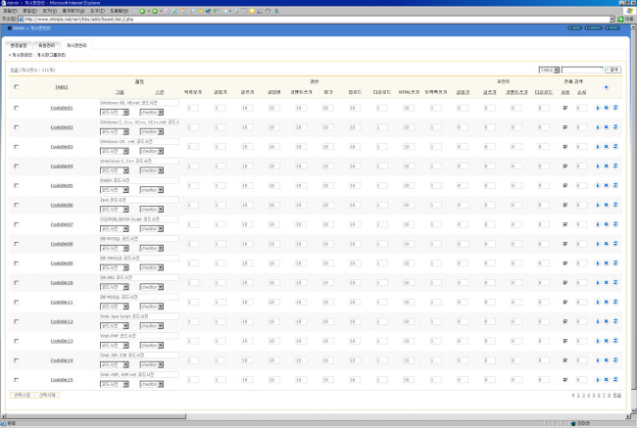This screenshot has height=428, width=637.
Task: Click the 선택수정 button at bottom left
Action: coord(22,395)
